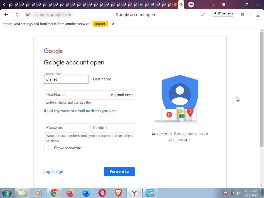Image resolution: width=264 pixels, height=198 pixels.
Task: Click the network icon in the system tray
Action: [x=232, y=193]
